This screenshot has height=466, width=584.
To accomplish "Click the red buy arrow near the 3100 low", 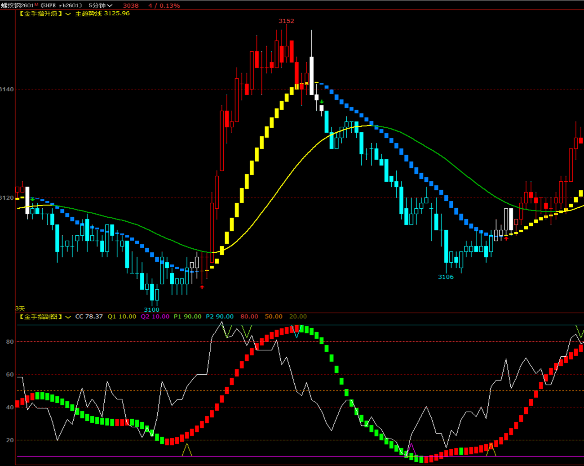I will tap(202, 287).
